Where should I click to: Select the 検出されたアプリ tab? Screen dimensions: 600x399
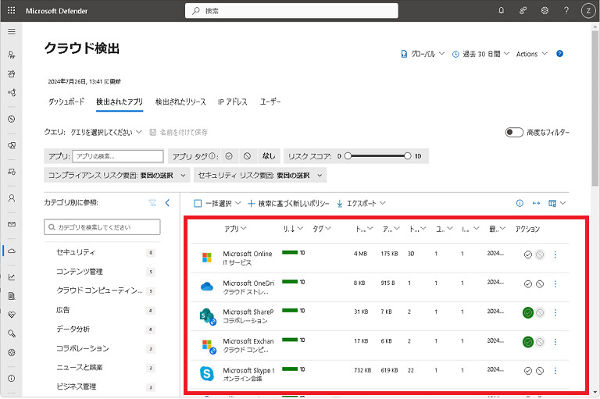click(120, 102)
